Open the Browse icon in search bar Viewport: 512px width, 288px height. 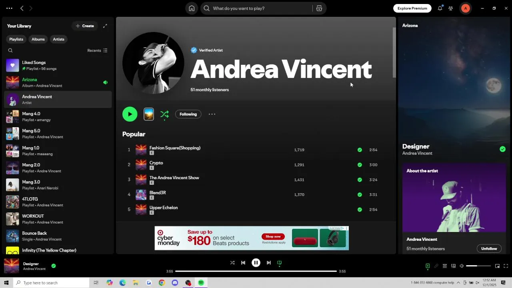tap(319, 8)
